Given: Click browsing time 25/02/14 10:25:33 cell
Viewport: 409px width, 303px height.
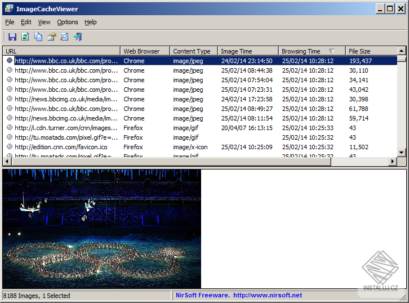Looking at the screenshot, I should click(308, 128).
